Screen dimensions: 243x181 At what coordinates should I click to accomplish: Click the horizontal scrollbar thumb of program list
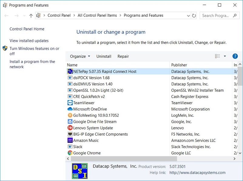click(x=124, y=158)
